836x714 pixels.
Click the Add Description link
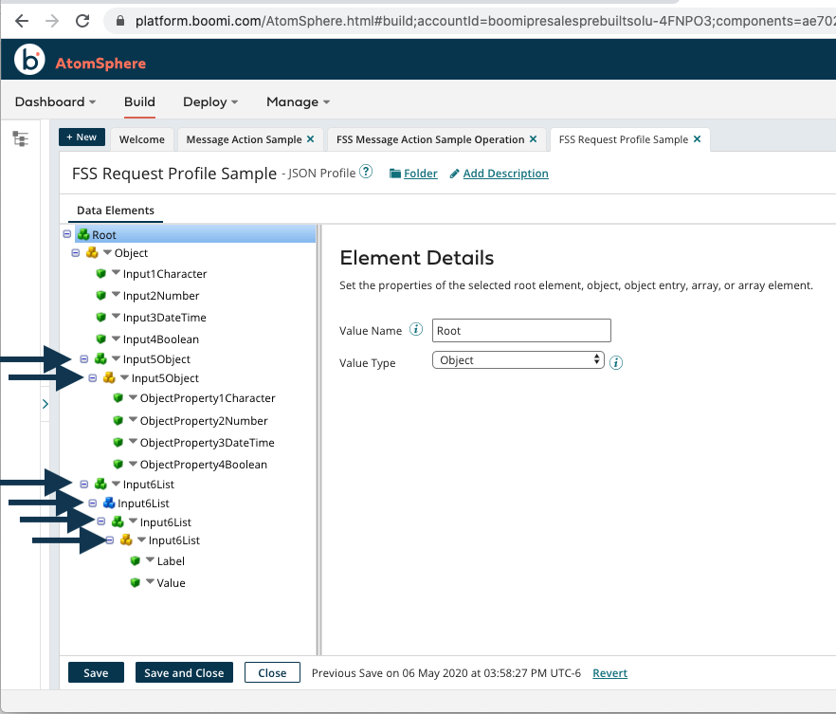tap(505, 174)
